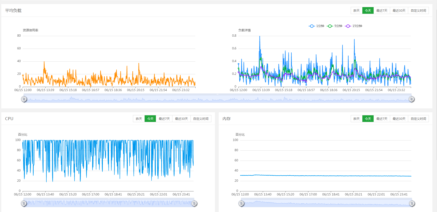Open 自定义时间 in the 内存 panel
437x212 pixels.
[x=418, y=119]
